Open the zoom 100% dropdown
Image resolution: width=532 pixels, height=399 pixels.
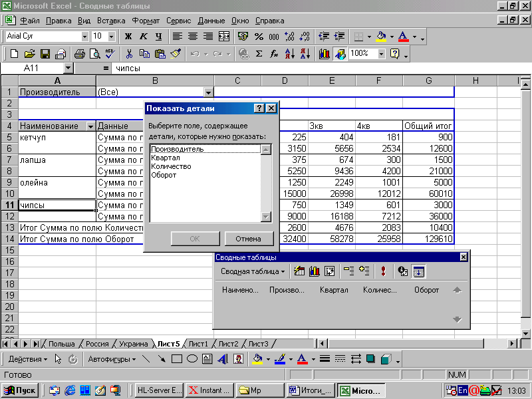coord(381,54)
